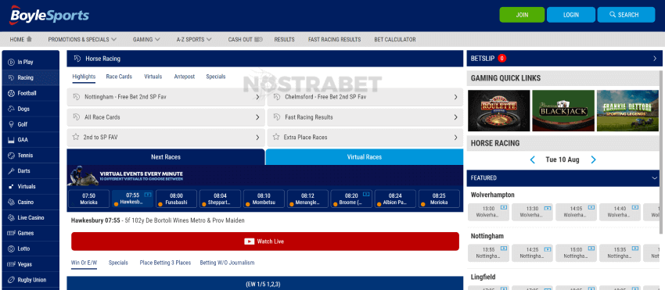Open the Gaming dropdown menu
This screenshot has width=665, height=290.
146,39
